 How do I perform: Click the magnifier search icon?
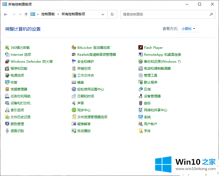pyautogui.click(x=211, y=14)
